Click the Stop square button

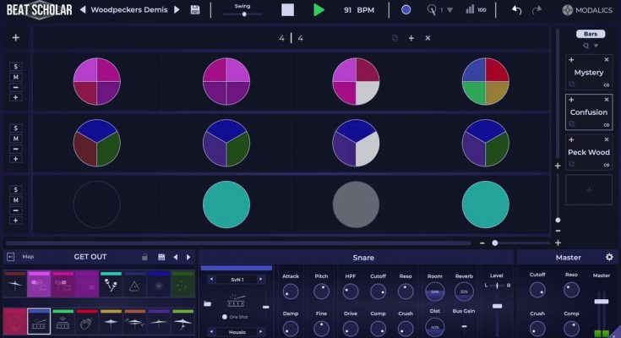[x=288, y=10]
